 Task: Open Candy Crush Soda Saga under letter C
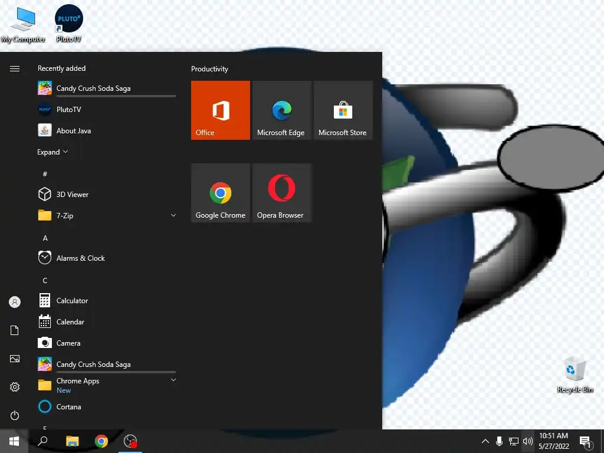pyautogui.click(x=107, y=364)
